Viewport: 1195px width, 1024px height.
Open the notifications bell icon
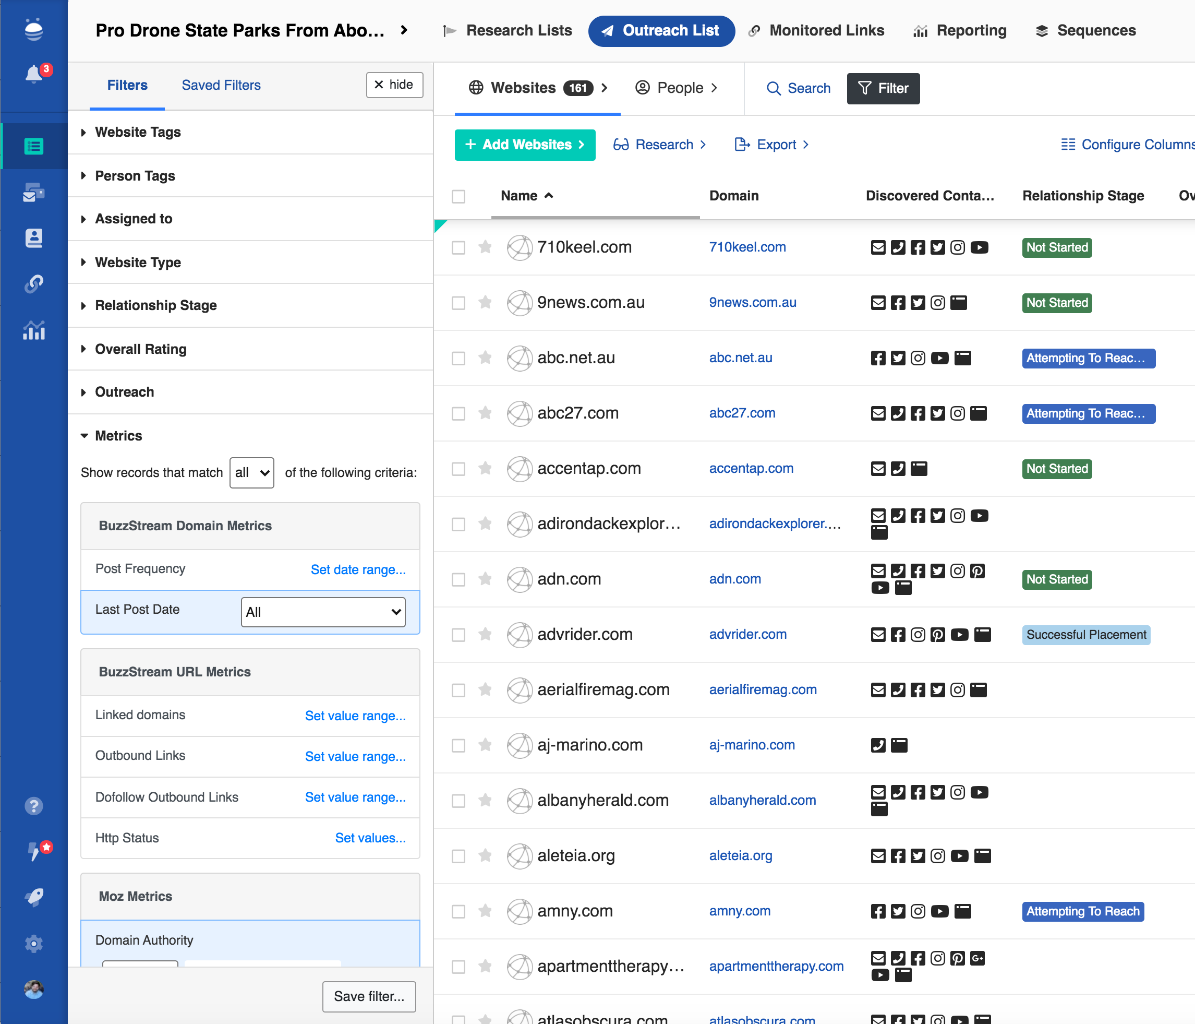pyautogui.click(x=33, y=75)
